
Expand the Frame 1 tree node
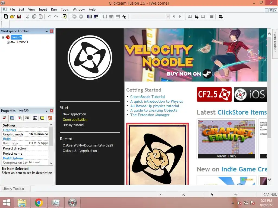[8, 42]
